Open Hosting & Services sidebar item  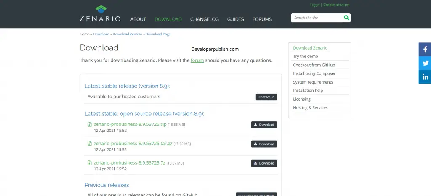pos(310,108)
